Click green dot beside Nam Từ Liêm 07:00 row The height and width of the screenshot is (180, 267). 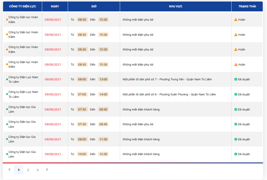[x=7, y=94]
